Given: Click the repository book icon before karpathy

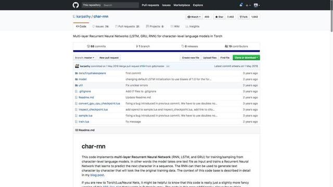Looking at the screenshot, I should tap(74, 17).
